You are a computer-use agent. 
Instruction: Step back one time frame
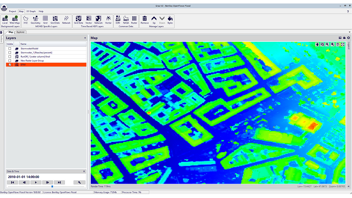tap(24, 183)
